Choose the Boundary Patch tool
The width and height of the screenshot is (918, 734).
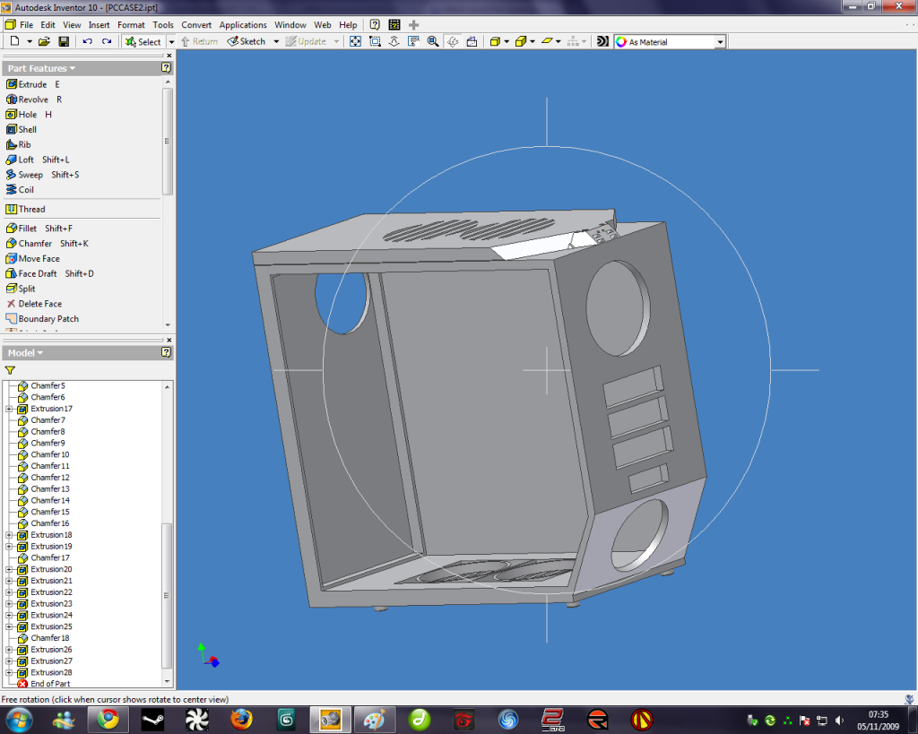[x=42, y=319]
